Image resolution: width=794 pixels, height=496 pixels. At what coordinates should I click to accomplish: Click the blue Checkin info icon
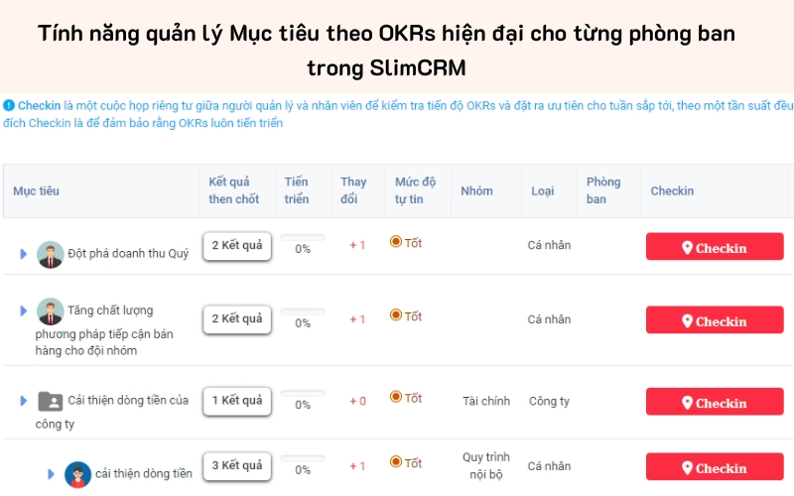9,105
